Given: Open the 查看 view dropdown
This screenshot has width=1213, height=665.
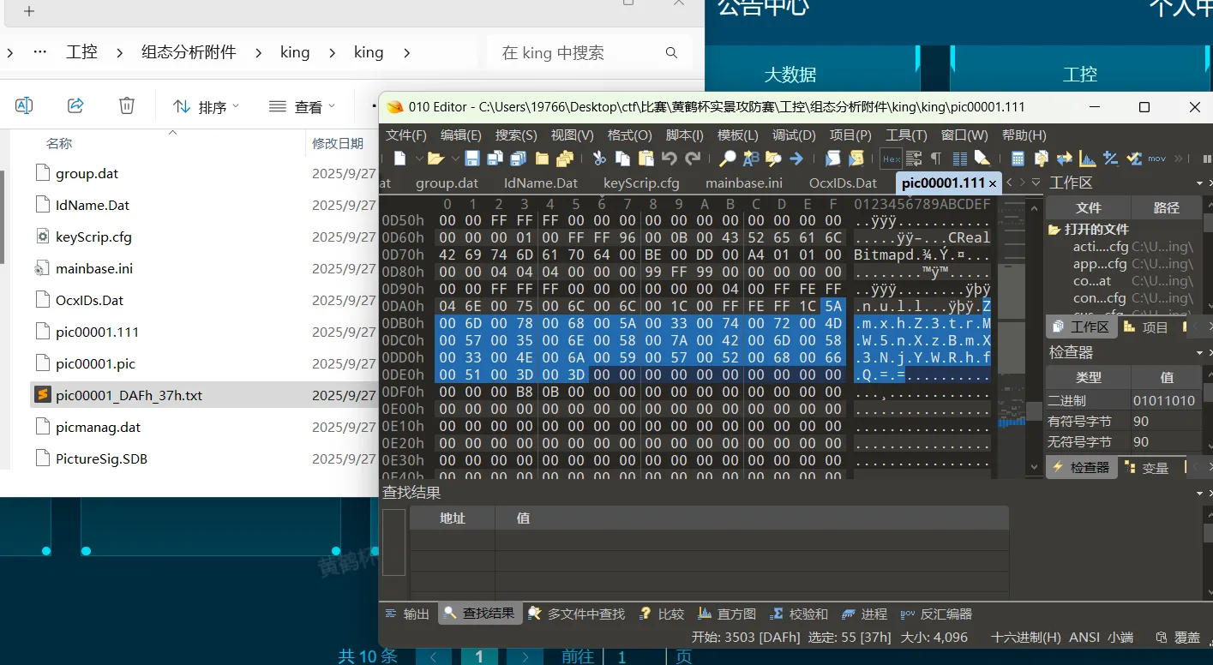Looking at the screenshot, I should [x=301, y=107].
